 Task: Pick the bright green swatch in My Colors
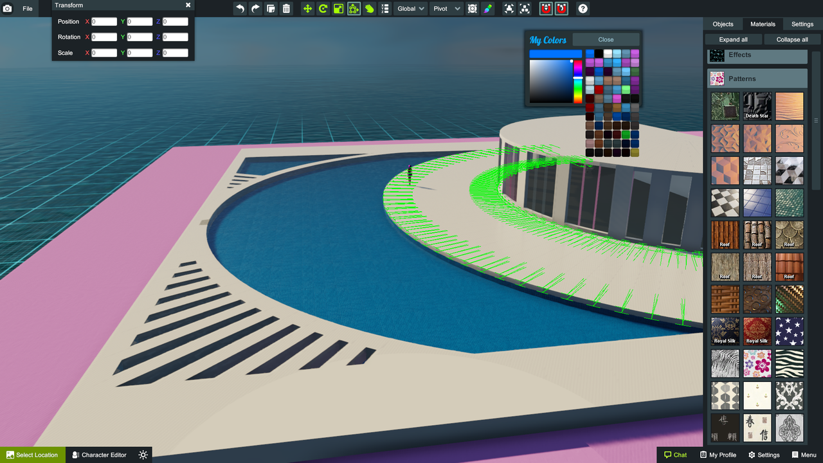[x=626, y=90]
